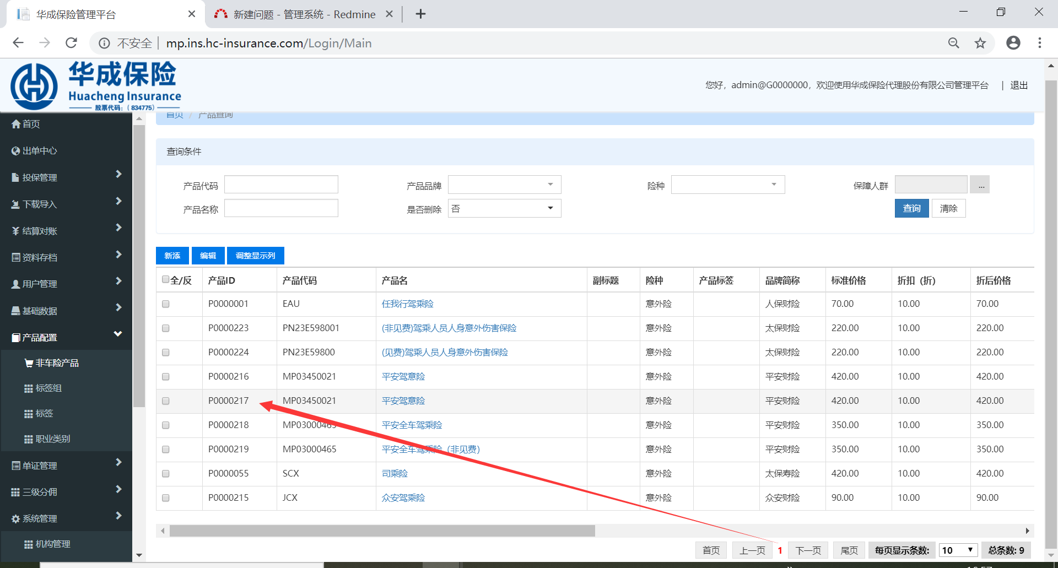Open the 任我行驾乘险 product link

pos(407,304)
